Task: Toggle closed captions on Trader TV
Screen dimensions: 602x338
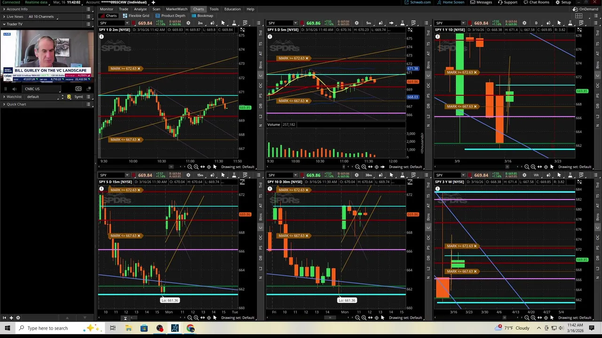Action: click(x=79, y=89)
